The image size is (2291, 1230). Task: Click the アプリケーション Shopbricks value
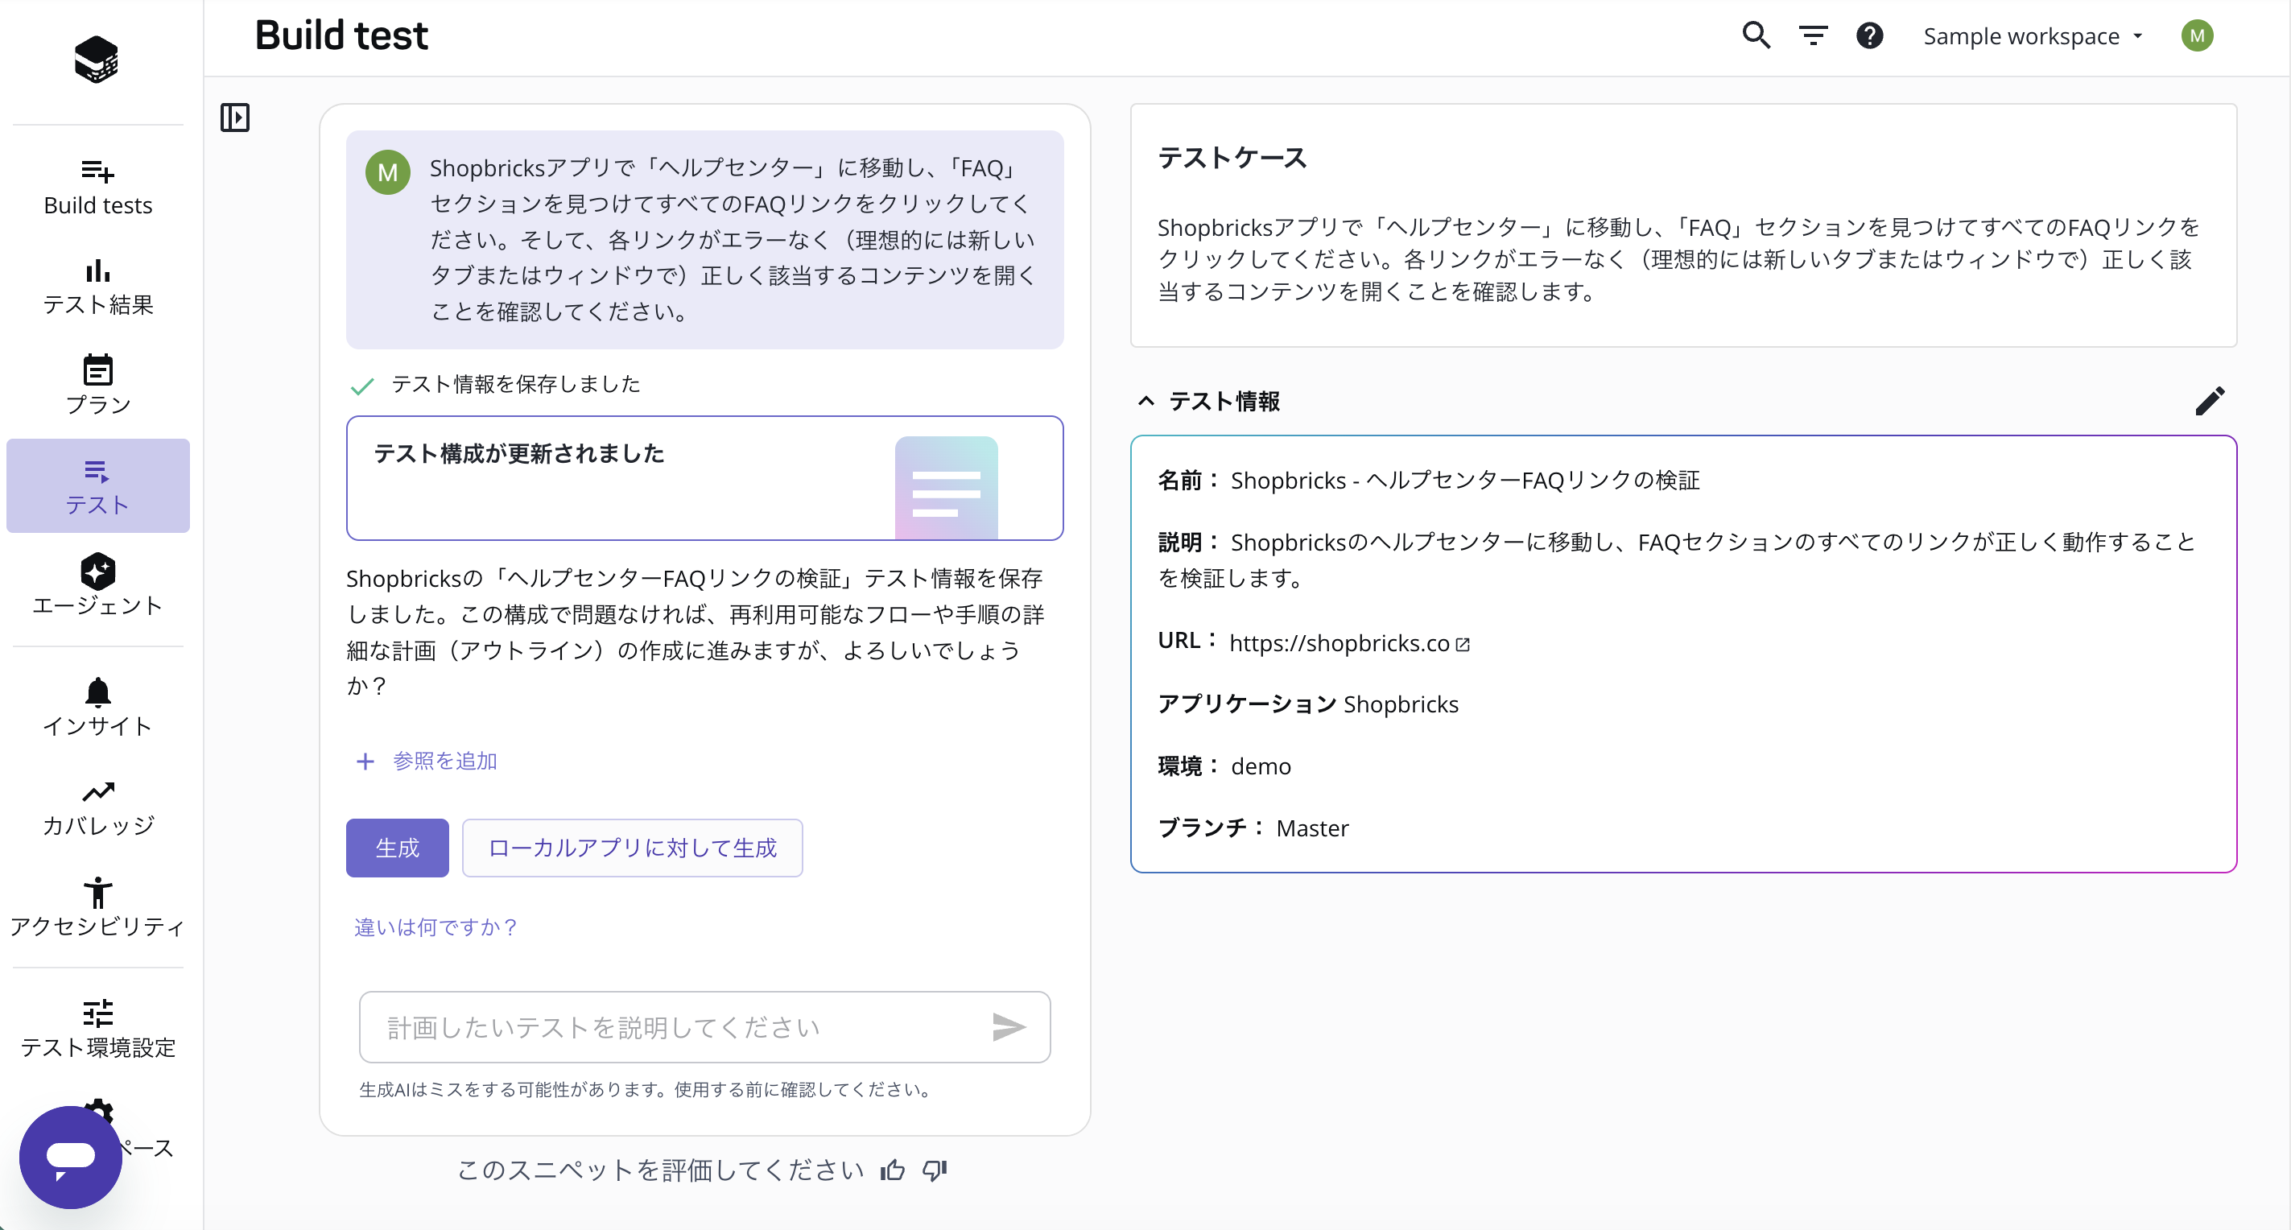[1401, 704]
